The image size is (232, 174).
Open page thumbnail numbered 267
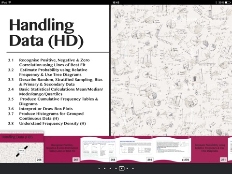click(62, 149)
